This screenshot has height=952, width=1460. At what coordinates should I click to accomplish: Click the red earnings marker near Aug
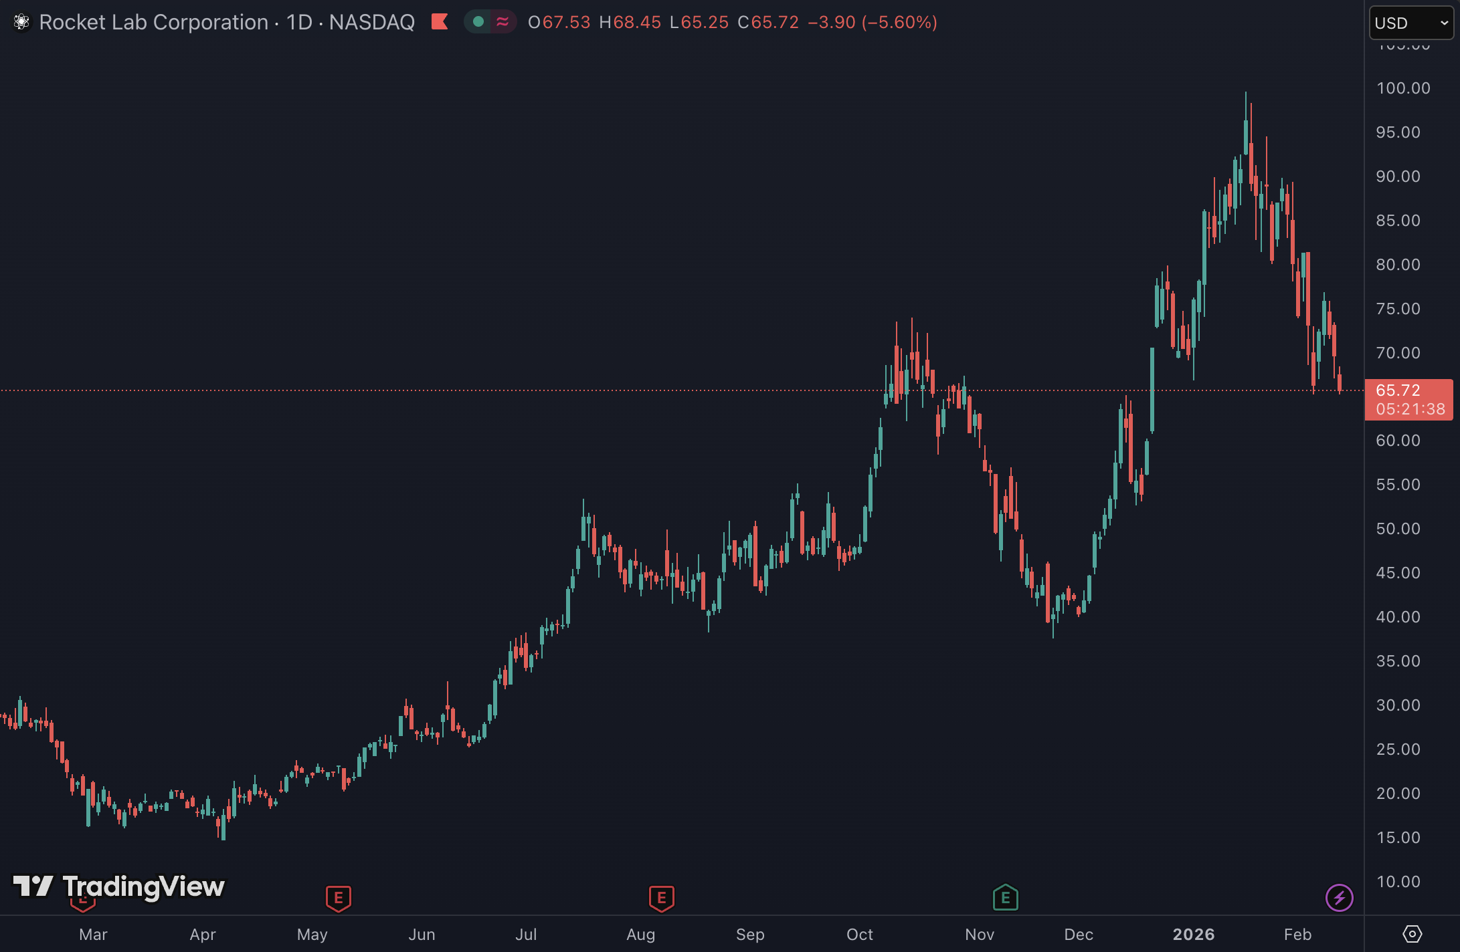tap(662, 898)
